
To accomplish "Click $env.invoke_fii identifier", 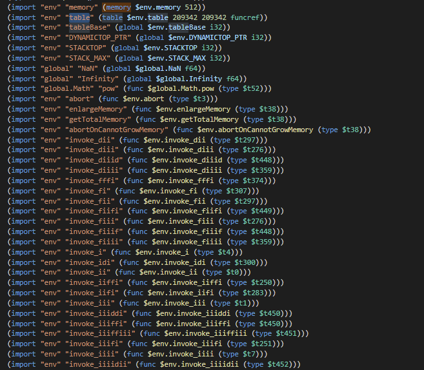I will tap(174, 202).
